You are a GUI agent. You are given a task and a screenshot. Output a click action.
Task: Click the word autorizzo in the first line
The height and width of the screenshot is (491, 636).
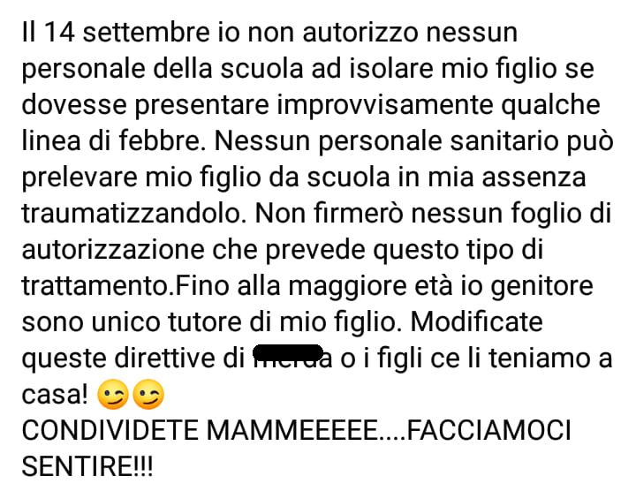point(360,32)
